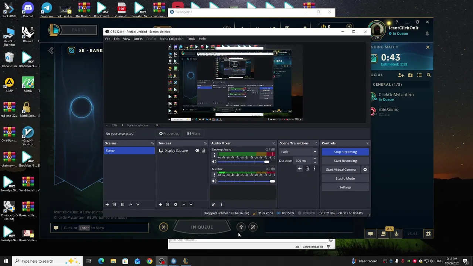Screen dimensions: 473x266
Task: Open virtual camera settings gear
Action: pyautogui.click(x=365, y=170)
